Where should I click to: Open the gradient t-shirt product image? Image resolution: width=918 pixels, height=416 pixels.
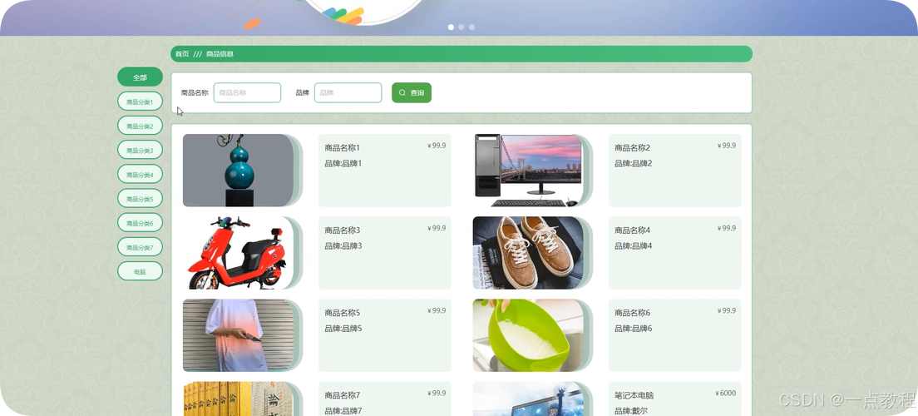pos(239,336)
